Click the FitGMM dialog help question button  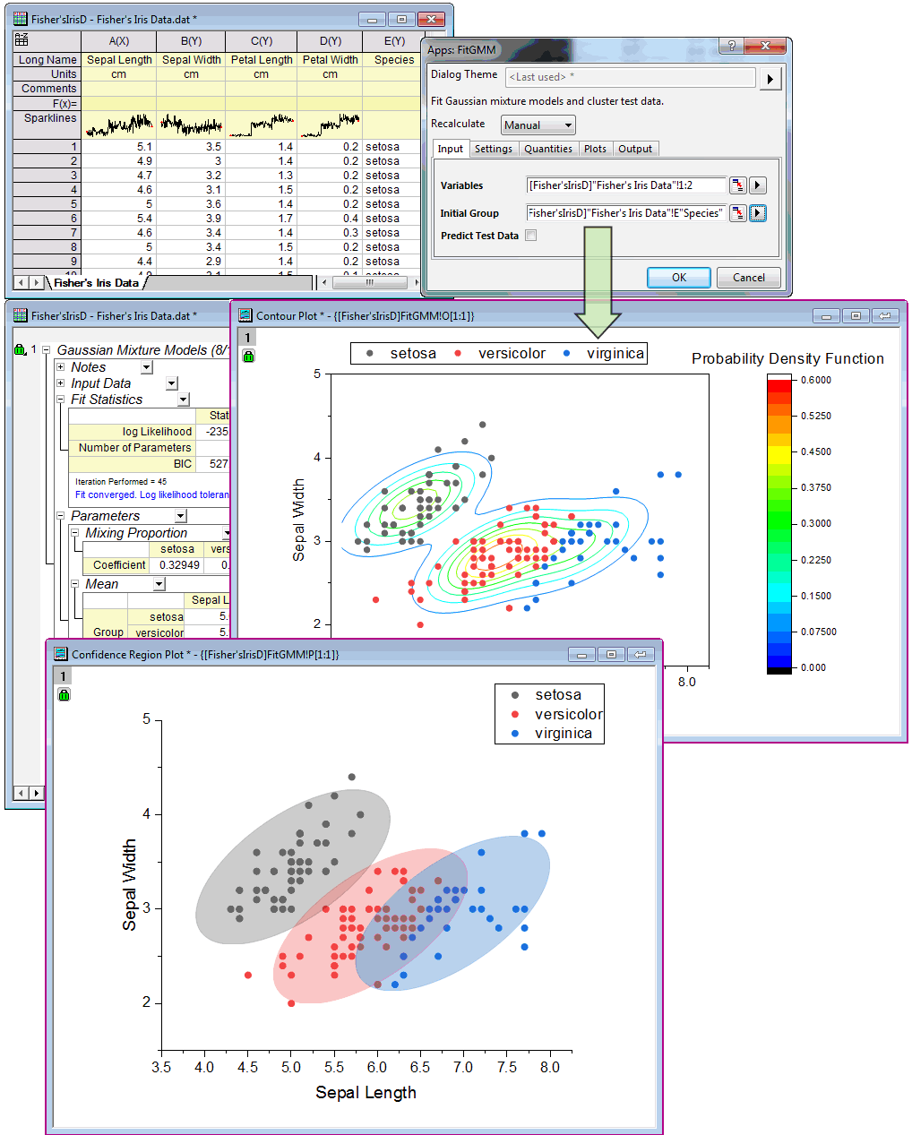(x=731, y=47)
